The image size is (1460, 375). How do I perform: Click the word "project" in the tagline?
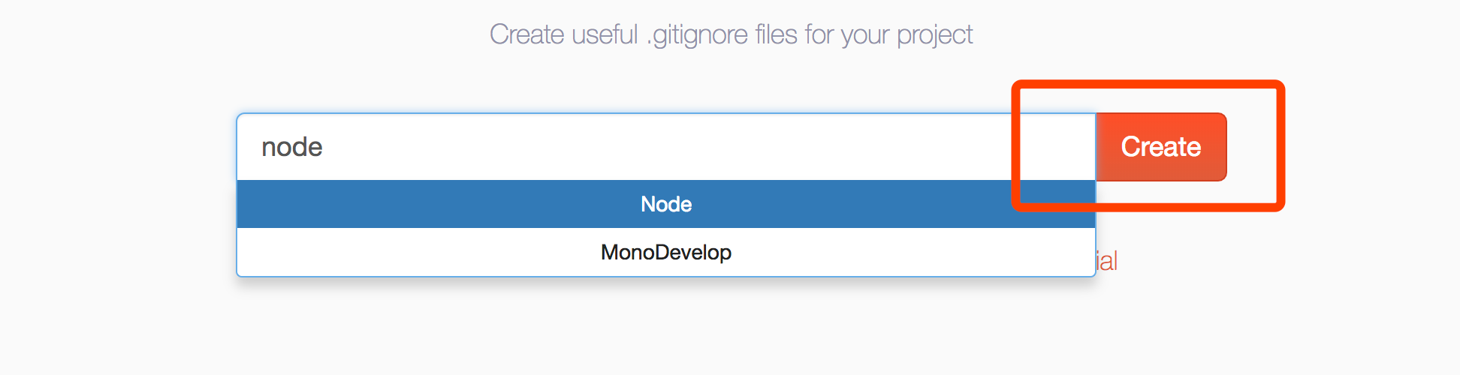[x=935, y=35]
